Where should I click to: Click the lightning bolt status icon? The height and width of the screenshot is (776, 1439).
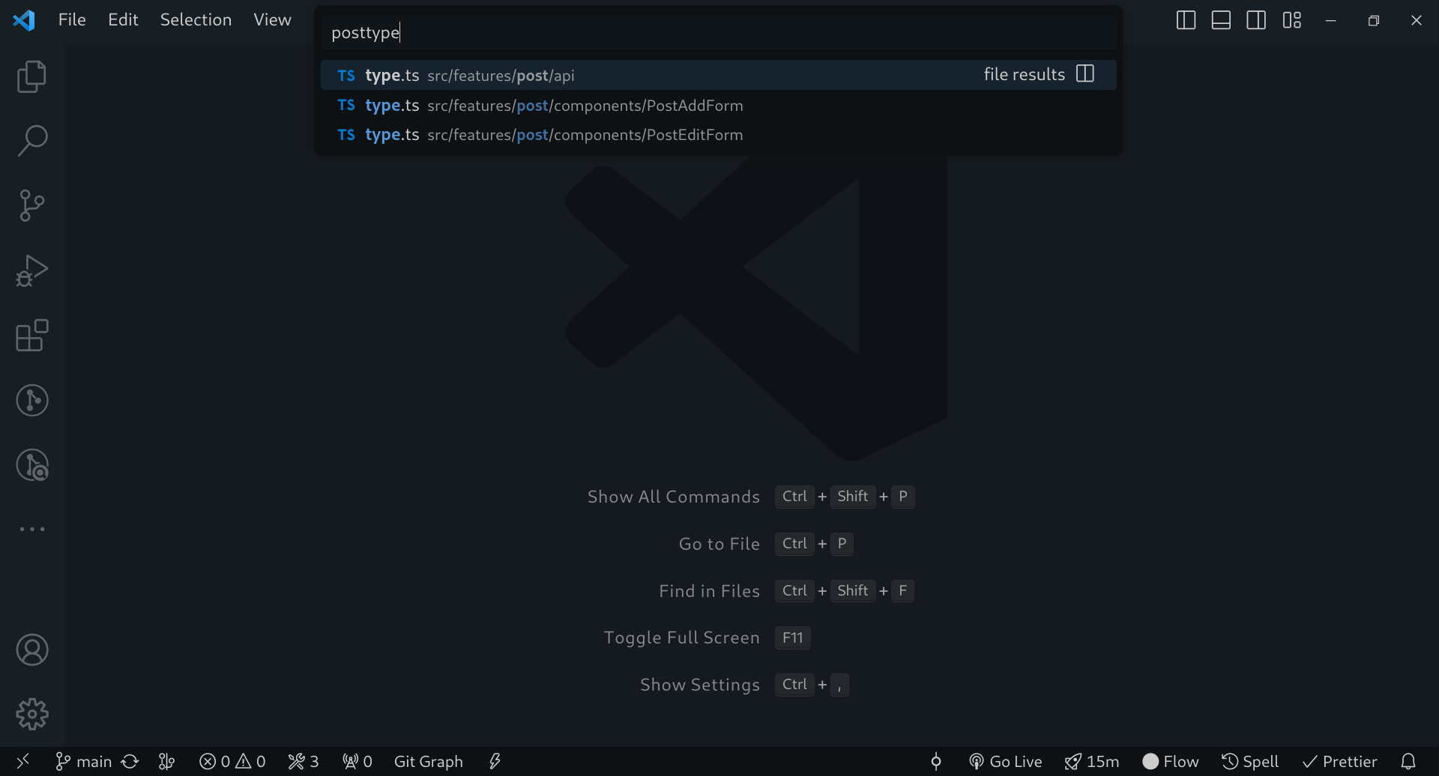(x=495, y=762)
